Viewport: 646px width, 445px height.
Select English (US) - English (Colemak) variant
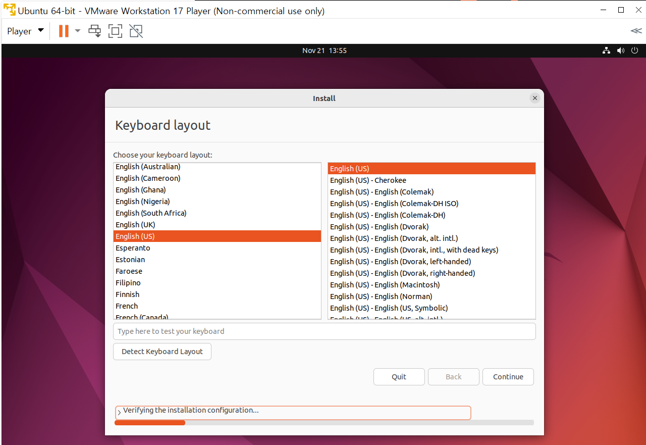[x=432, y=192]
